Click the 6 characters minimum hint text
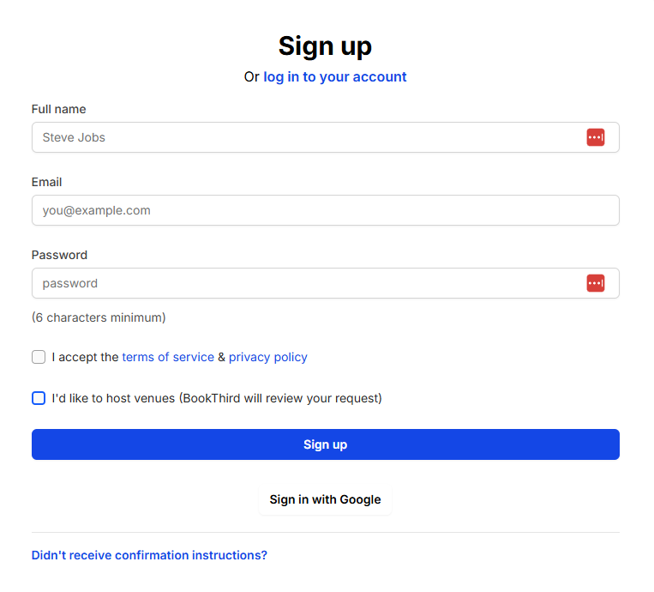 click(99, 317)
